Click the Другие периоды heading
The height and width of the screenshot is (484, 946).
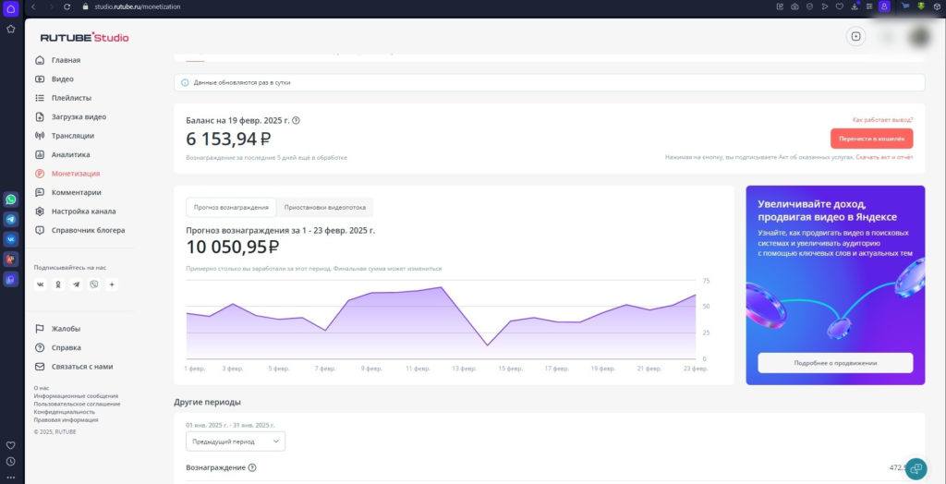[x=207, y=402]
